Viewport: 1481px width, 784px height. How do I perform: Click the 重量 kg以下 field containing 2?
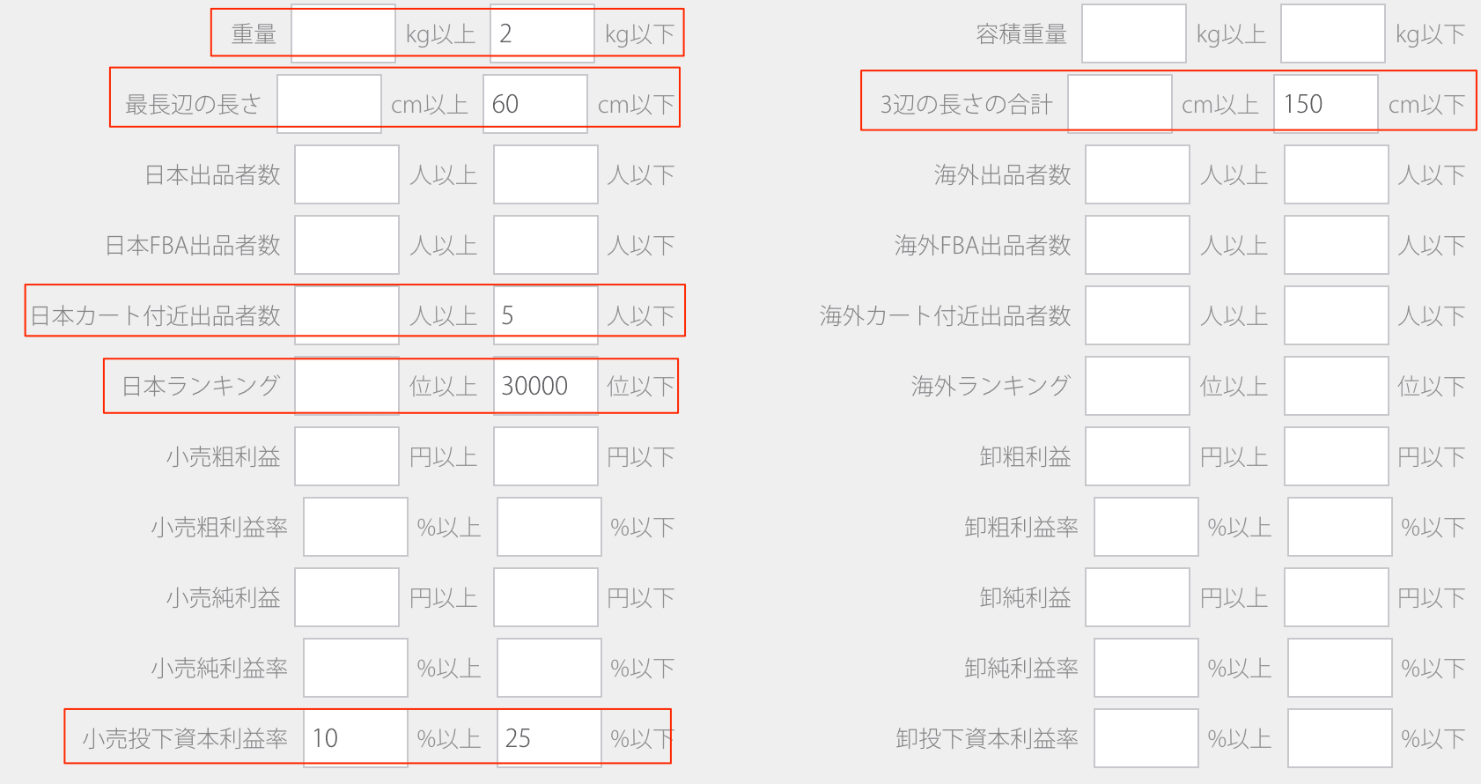542,34
